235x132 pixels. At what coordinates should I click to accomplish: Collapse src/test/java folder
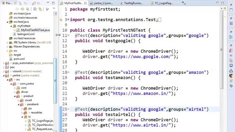point(7,22)
